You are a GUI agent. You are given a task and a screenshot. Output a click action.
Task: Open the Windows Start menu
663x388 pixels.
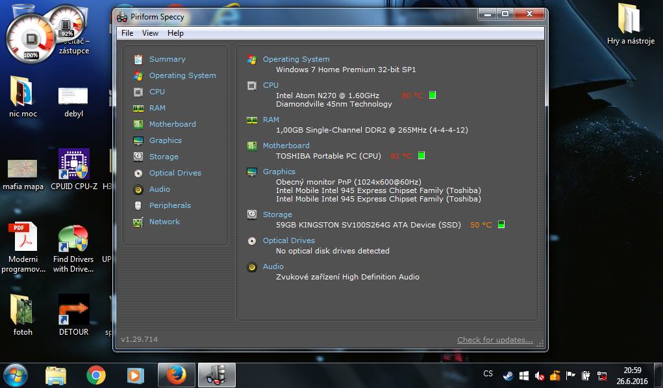[x=15, y=375]
